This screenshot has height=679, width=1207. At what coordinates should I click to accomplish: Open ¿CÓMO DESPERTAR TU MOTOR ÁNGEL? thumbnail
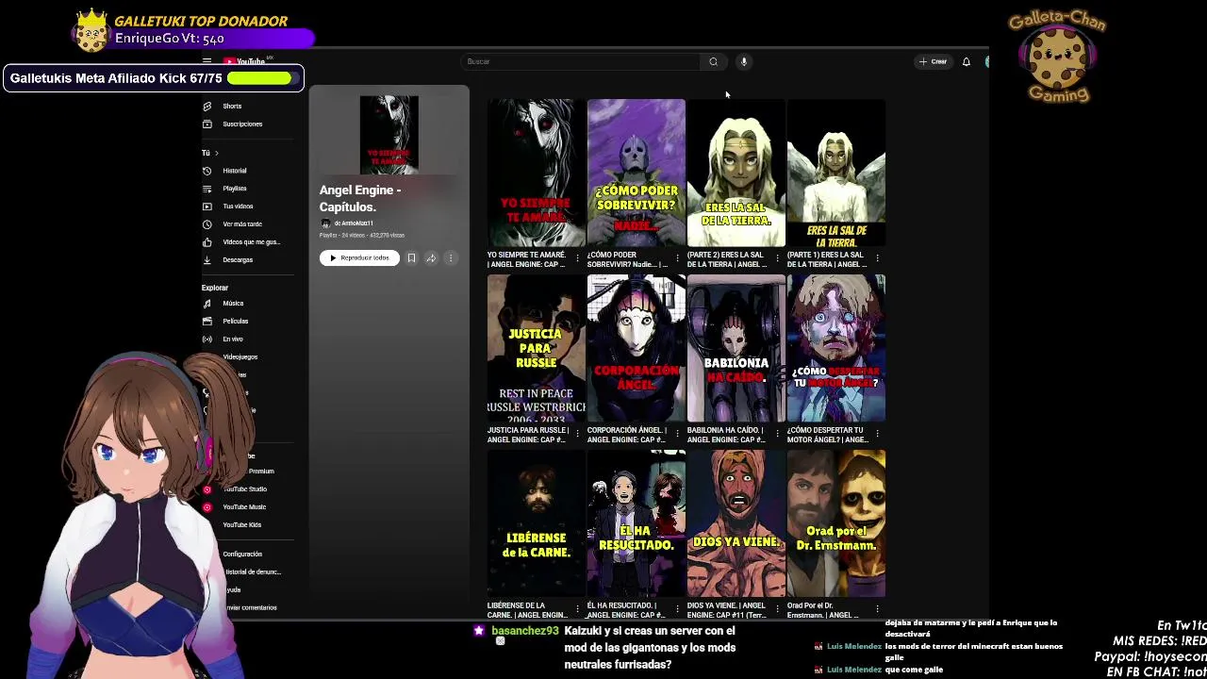coord(836,348)
